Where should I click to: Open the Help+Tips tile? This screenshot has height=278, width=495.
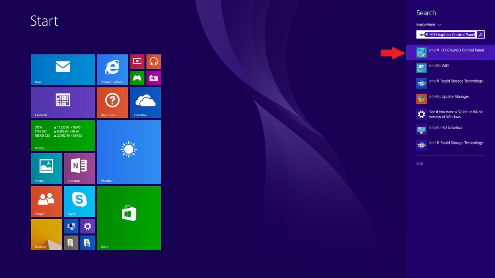pos(112,103)
